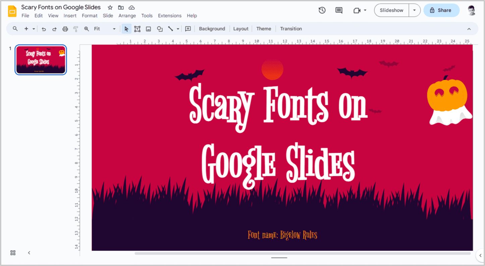Select the 'Scary Fonts on' title text
485x266 pixels.
click(278, 107)
